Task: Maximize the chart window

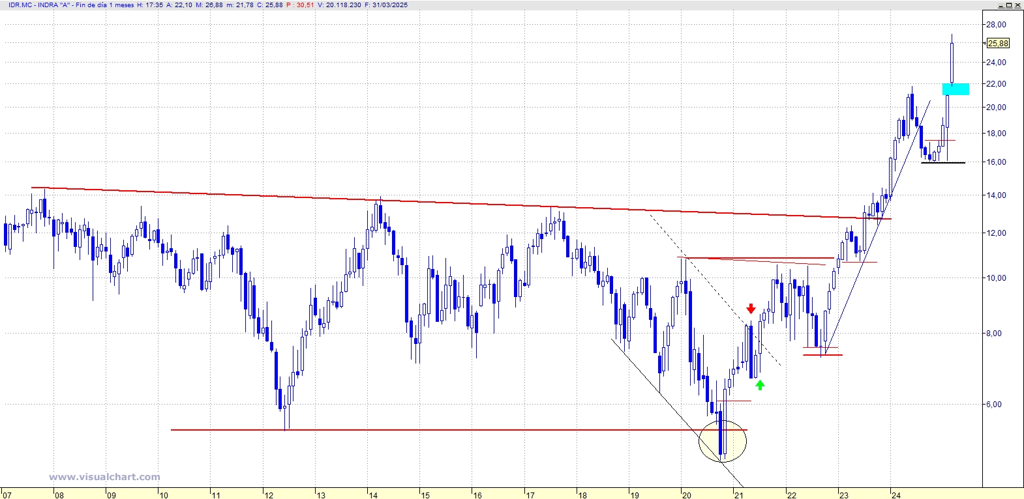Action: (1010, 5)
